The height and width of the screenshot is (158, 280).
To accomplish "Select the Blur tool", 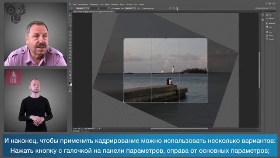I will click(70, 55).
